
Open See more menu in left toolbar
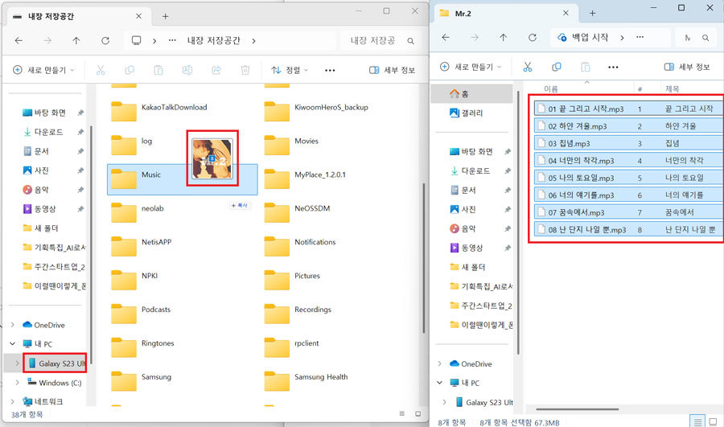click(330, 70)
